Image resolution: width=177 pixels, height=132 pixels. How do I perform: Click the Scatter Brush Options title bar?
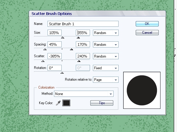coord(97,13)
